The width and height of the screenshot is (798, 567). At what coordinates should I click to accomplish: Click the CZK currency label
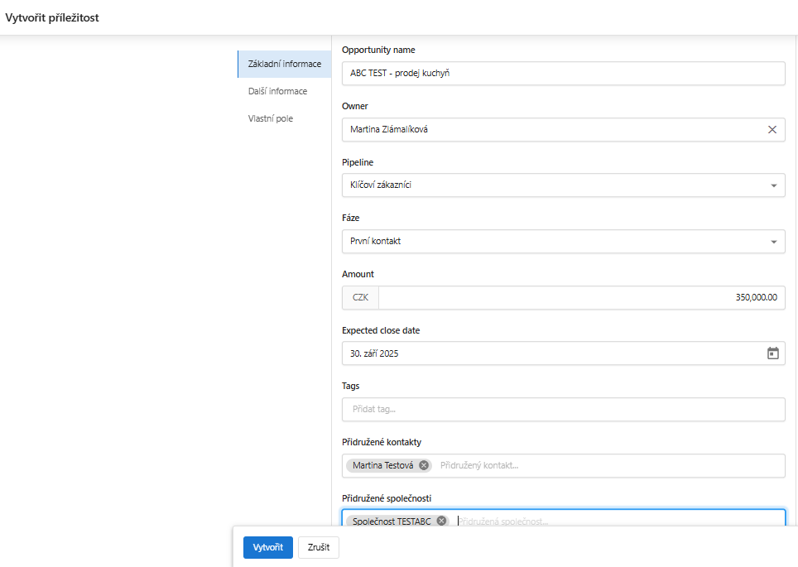[360, 297]
